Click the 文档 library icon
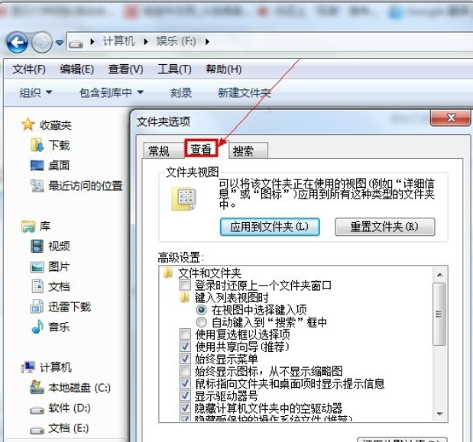The image size is (473, 442). [37, 286]
